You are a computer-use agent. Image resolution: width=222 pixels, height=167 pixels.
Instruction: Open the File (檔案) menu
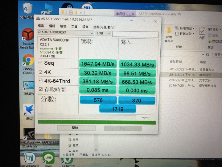point(41,26)
